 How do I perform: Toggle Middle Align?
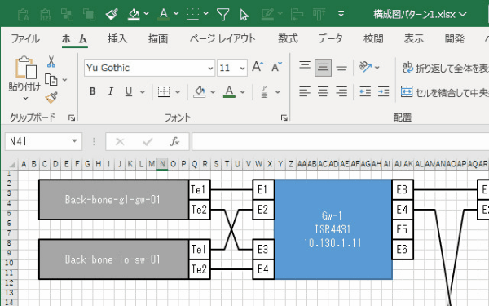(323, 67)
